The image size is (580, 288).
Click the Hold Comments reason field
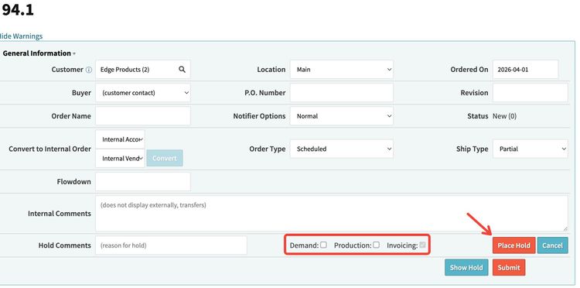[x=171, y=245]
